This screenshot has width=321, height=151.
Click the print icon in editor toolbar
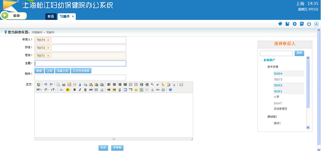pyautogui.click(x=64, y=85)
